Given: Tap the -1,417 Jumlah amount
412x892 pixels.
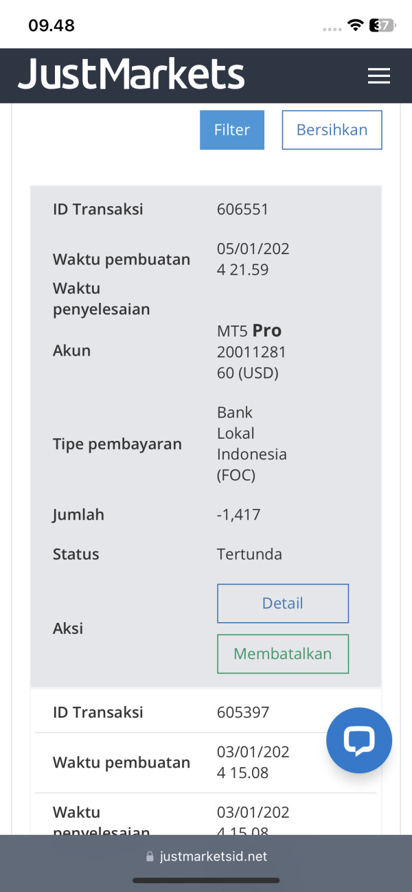Looking at the screenshot, I should pos(238,514).
